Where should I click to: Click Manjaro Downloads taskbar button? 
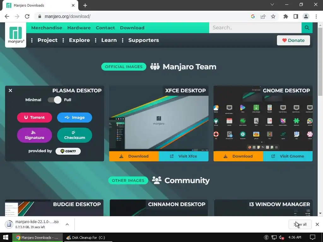(38, 238)
